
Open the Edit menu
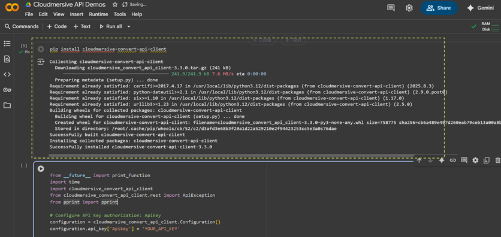click(x=43, y=14)
